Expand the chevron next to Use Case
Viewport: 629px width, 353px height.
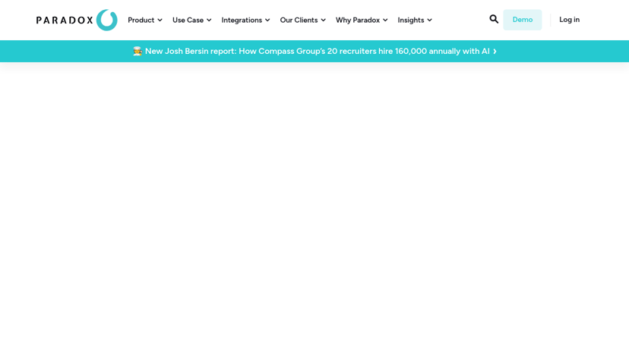click(x=209, y=20)
